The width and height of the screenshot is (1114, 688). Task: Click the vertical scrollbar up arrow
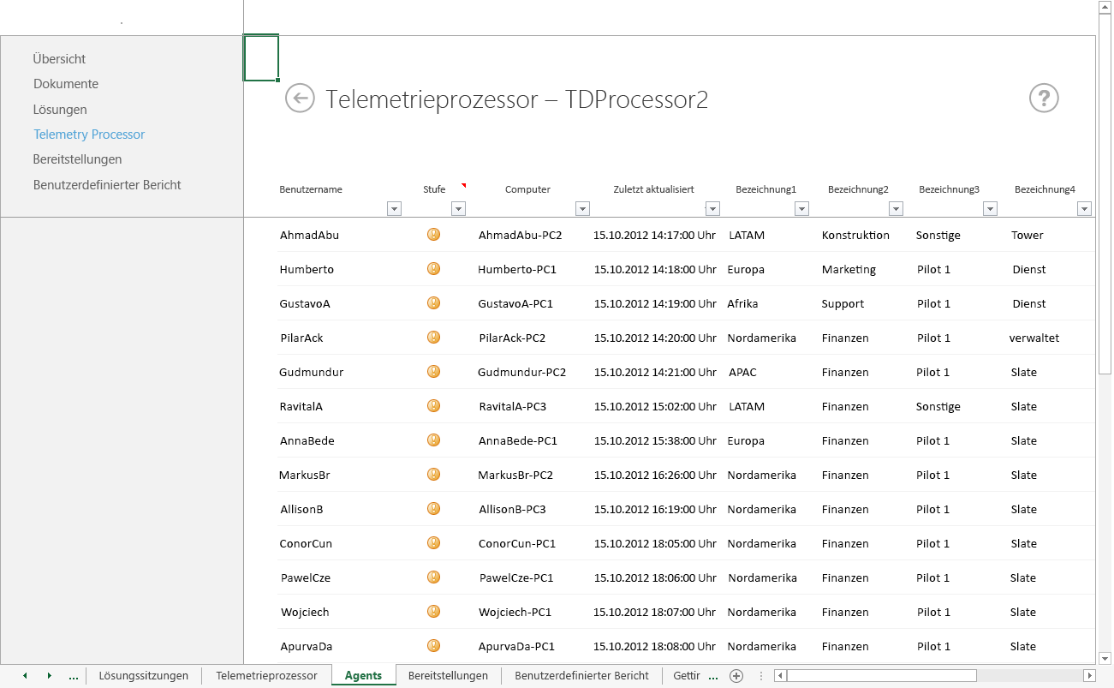1105,7
